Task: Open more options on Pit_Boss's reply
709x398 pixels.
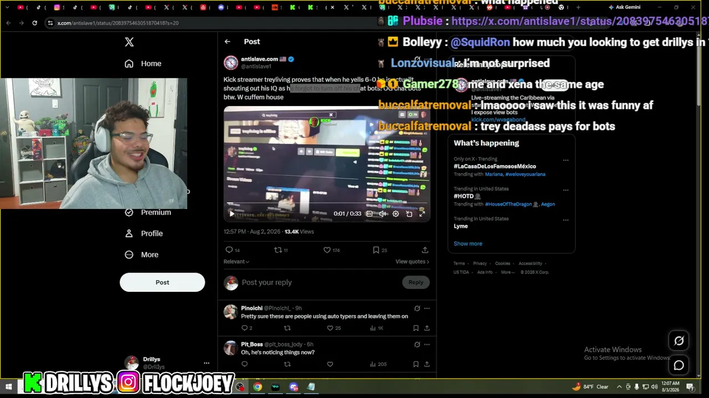Action: click(427, 344)
